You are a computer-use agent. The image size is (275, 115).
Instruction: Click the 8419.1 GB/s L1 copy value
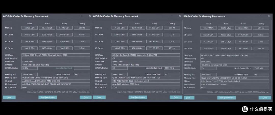pyautogui.click(x=243, y=35)
